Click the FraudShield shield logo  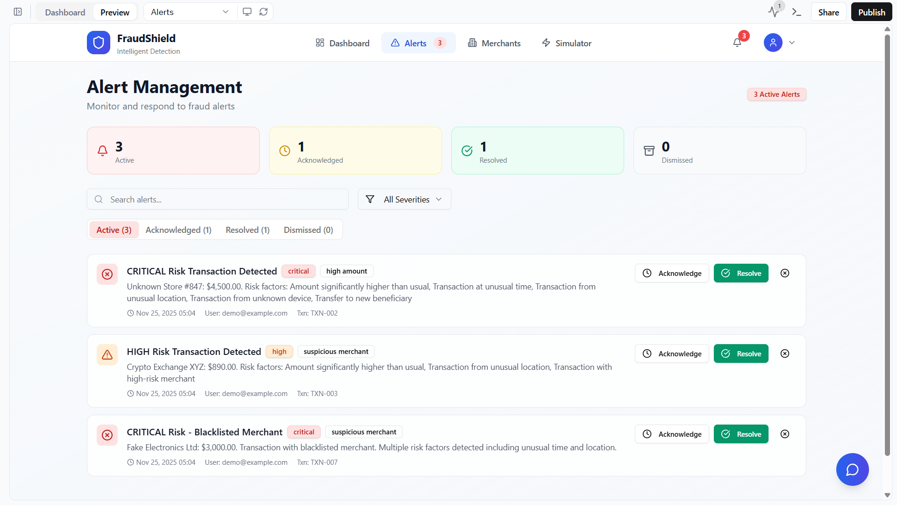tap(98, 43)
